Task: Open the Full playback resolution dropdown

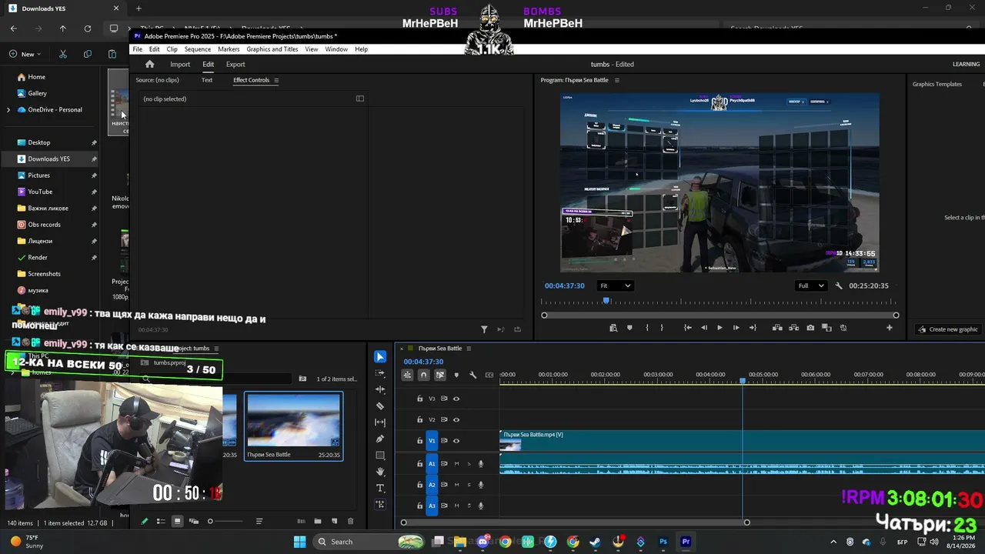Action: 811,285
